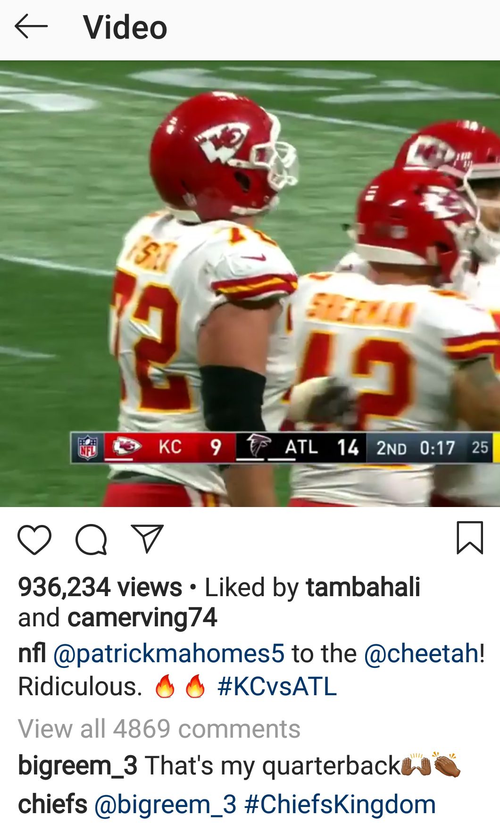Open the #KCvsATL hashtag
This screenshot has width=500, height=832.
[x=277, y=686]
